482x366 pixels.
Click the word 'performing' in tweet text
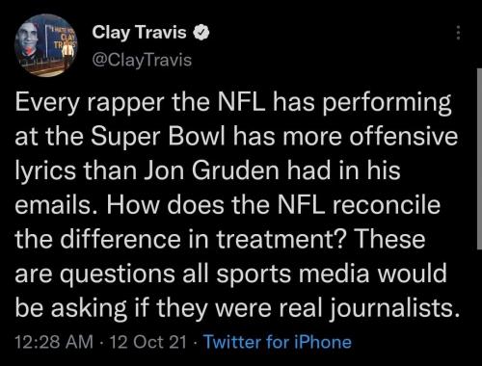(x=387, y=104)
